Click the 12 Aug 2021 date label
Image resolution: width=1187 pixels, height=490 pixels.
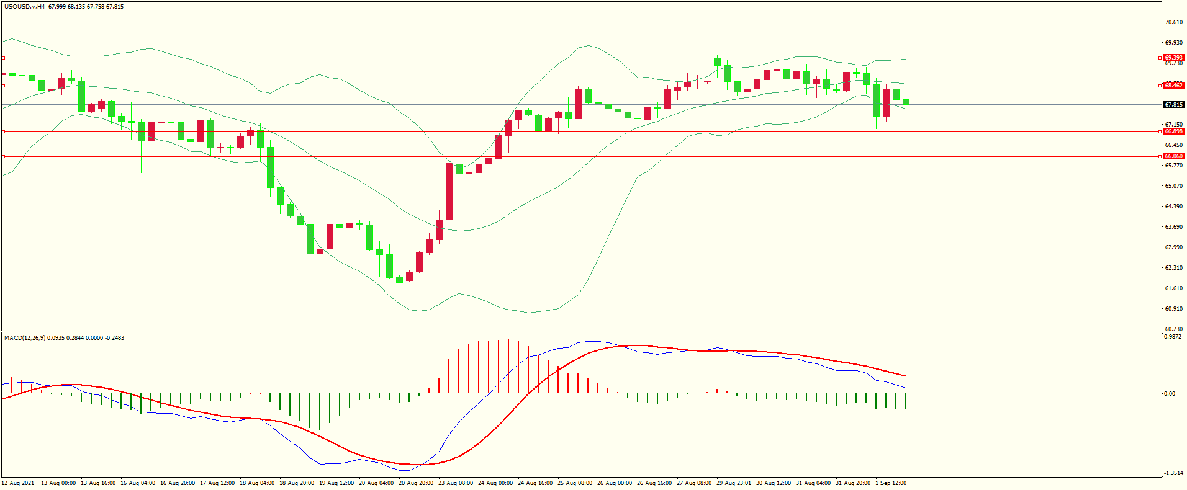18,483
